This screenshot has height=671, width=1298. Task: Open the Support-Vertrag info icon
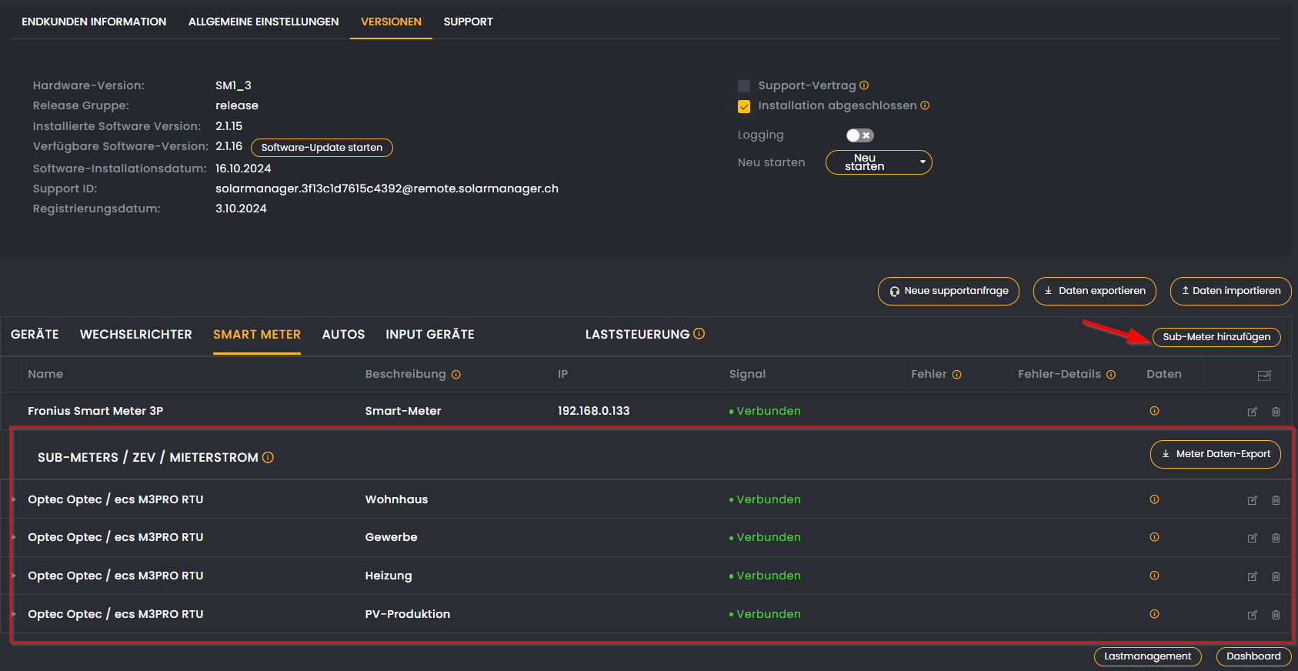864,85
